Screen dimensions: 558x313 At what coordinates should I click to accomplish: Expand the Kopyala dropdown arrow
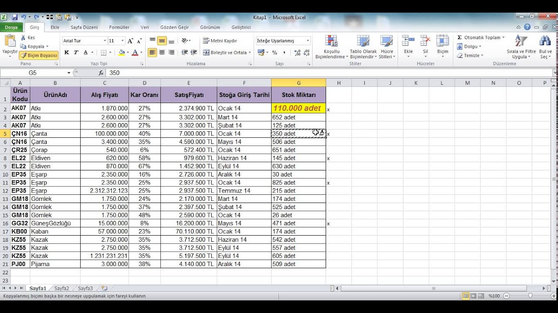pyautogui.click(x=47, y=47)
